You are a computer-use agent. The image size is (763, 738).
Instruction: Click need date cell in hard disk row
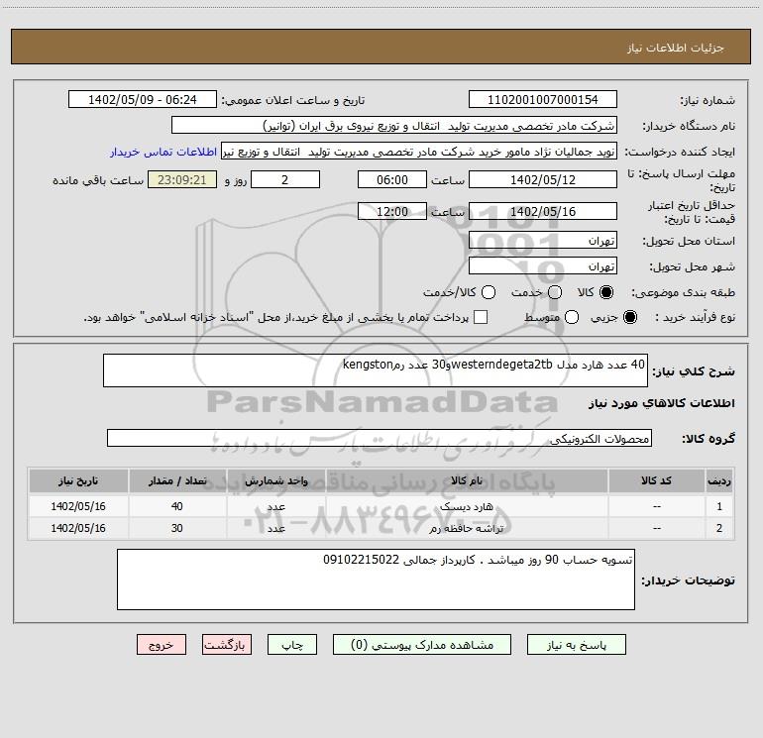point(78,506)
